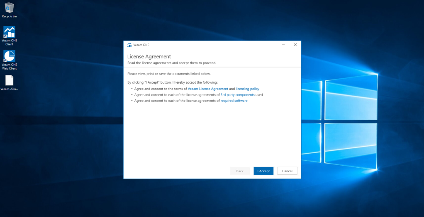Select the Veeam ONE Client desktop shortcut
Screen dimensions: 424x217
click(9, 36)
